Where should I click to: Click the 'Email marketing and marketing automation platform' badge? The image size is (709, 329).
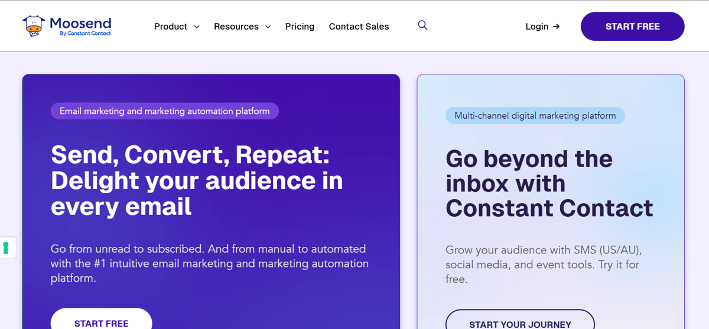(x=165, y=111)
